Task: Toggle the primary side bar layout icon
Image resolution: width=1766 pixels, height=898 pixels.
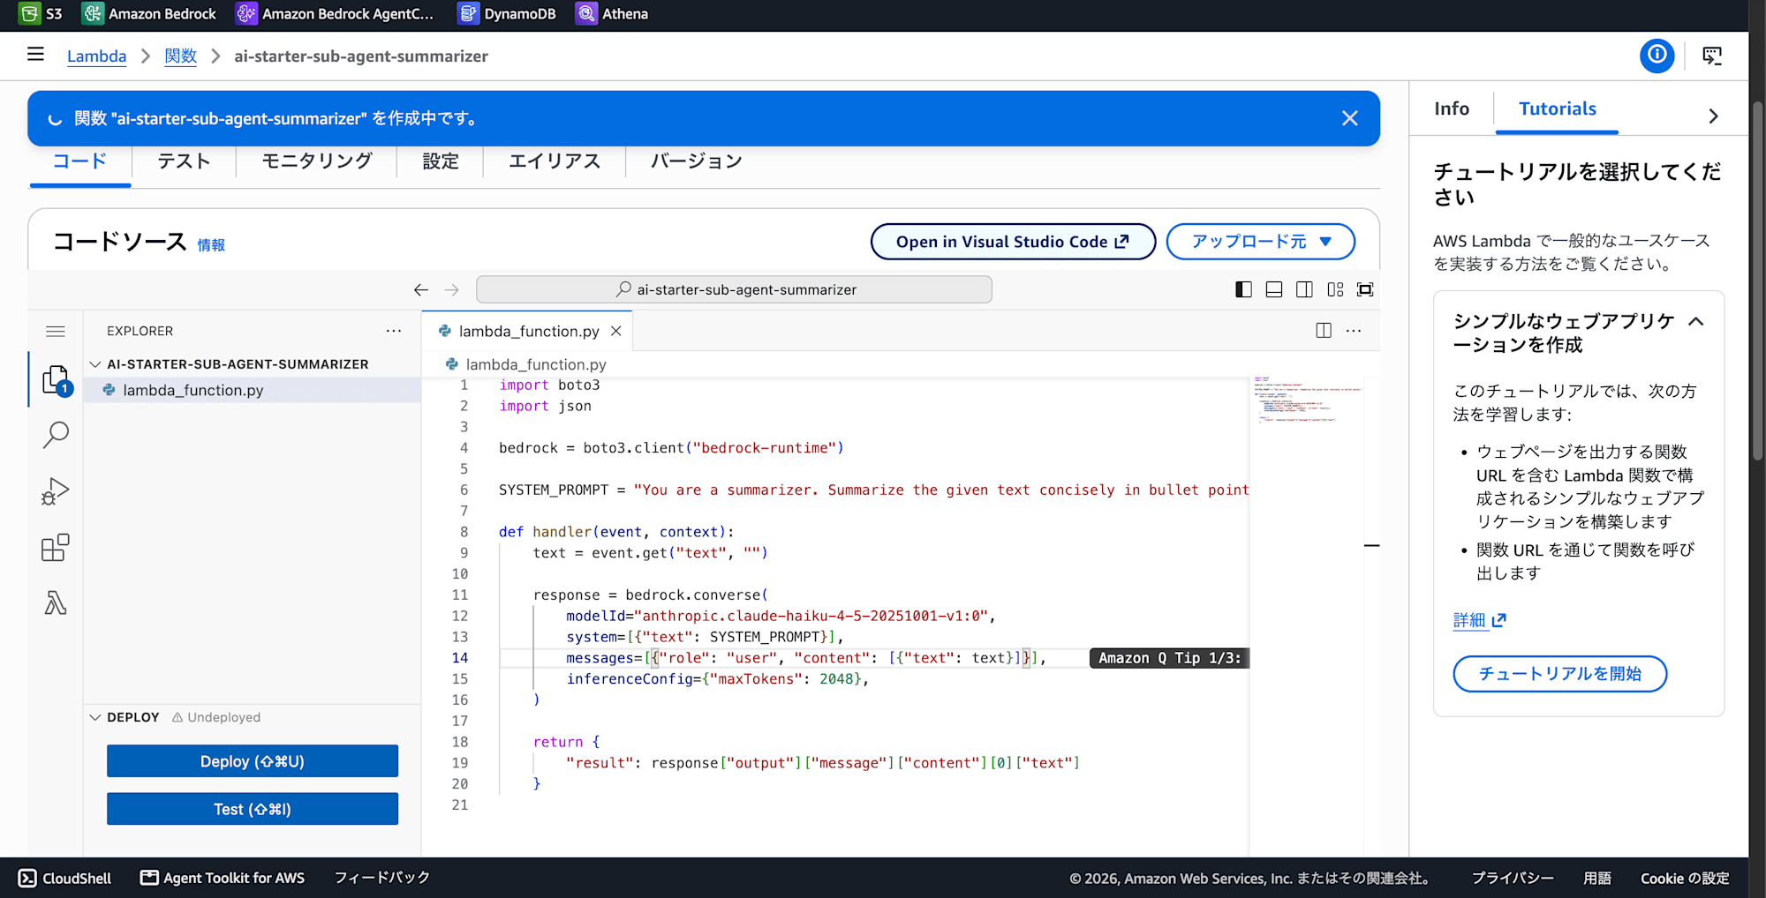Action: click(1243, 289)
